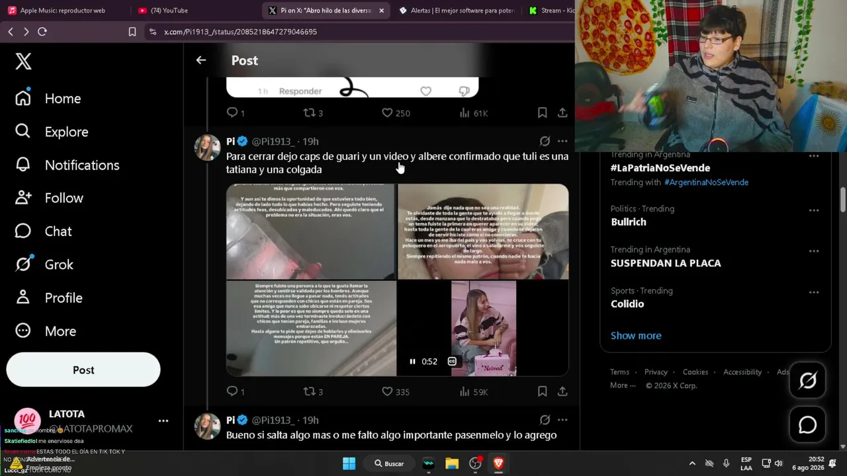The height and width of the screenshot is (476, 847).
Task: Reply to the post with 335 likes
Action: coord(236,391)
